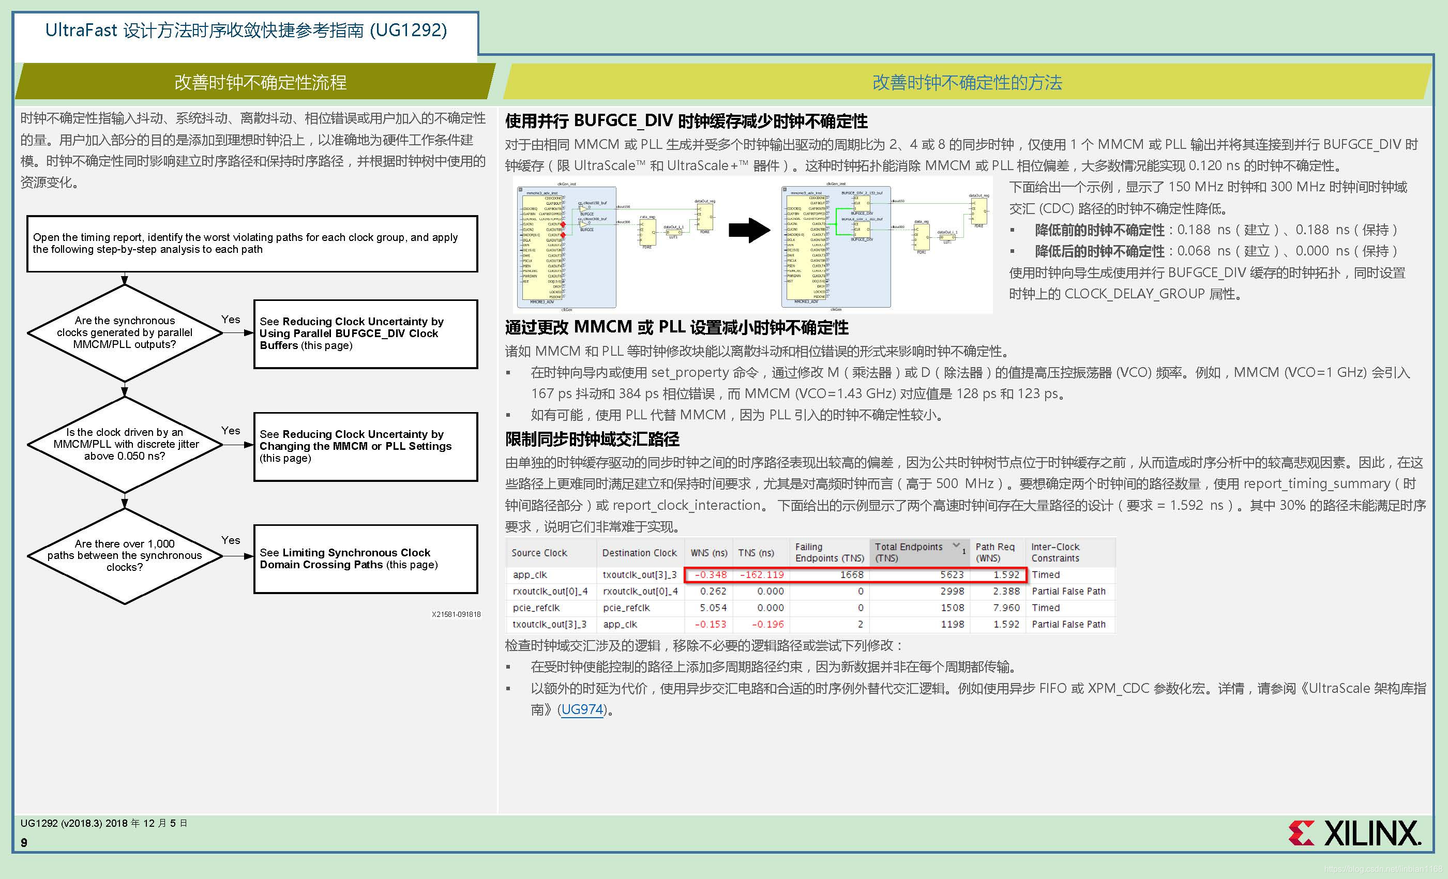The image size is (1448, 879).
Task: Click the WNS value -0.153
Action: [x=711, y=624]
